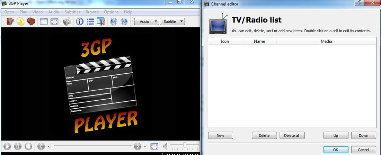Toggle fullscreen icon in bottom control bar

(x=154, y=146)
